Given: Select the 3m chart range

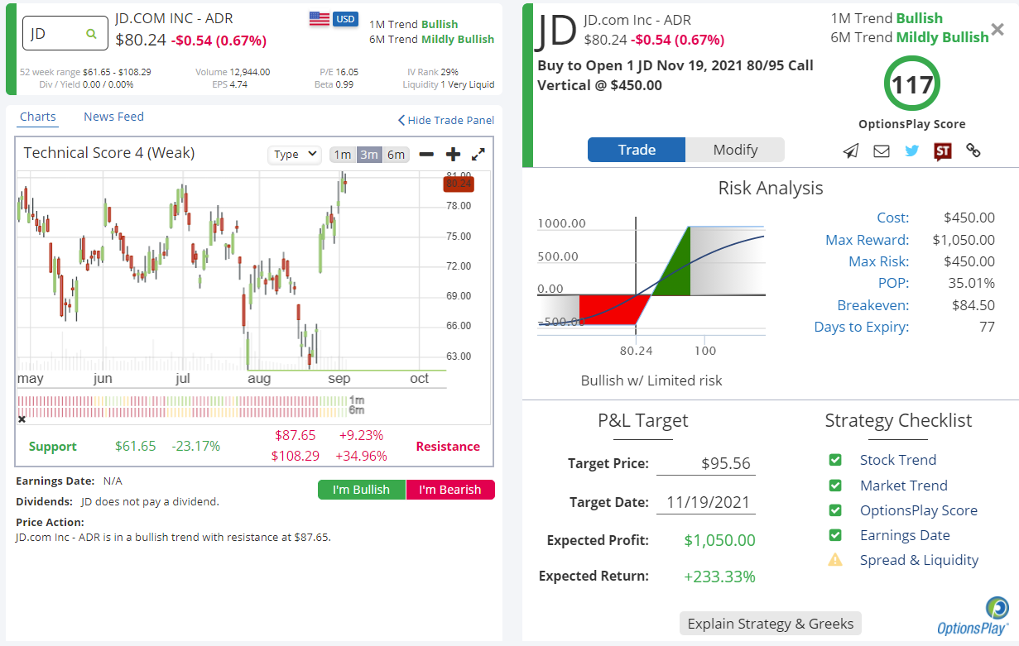Looking at the screenshot, I should [x=369, y=154].
